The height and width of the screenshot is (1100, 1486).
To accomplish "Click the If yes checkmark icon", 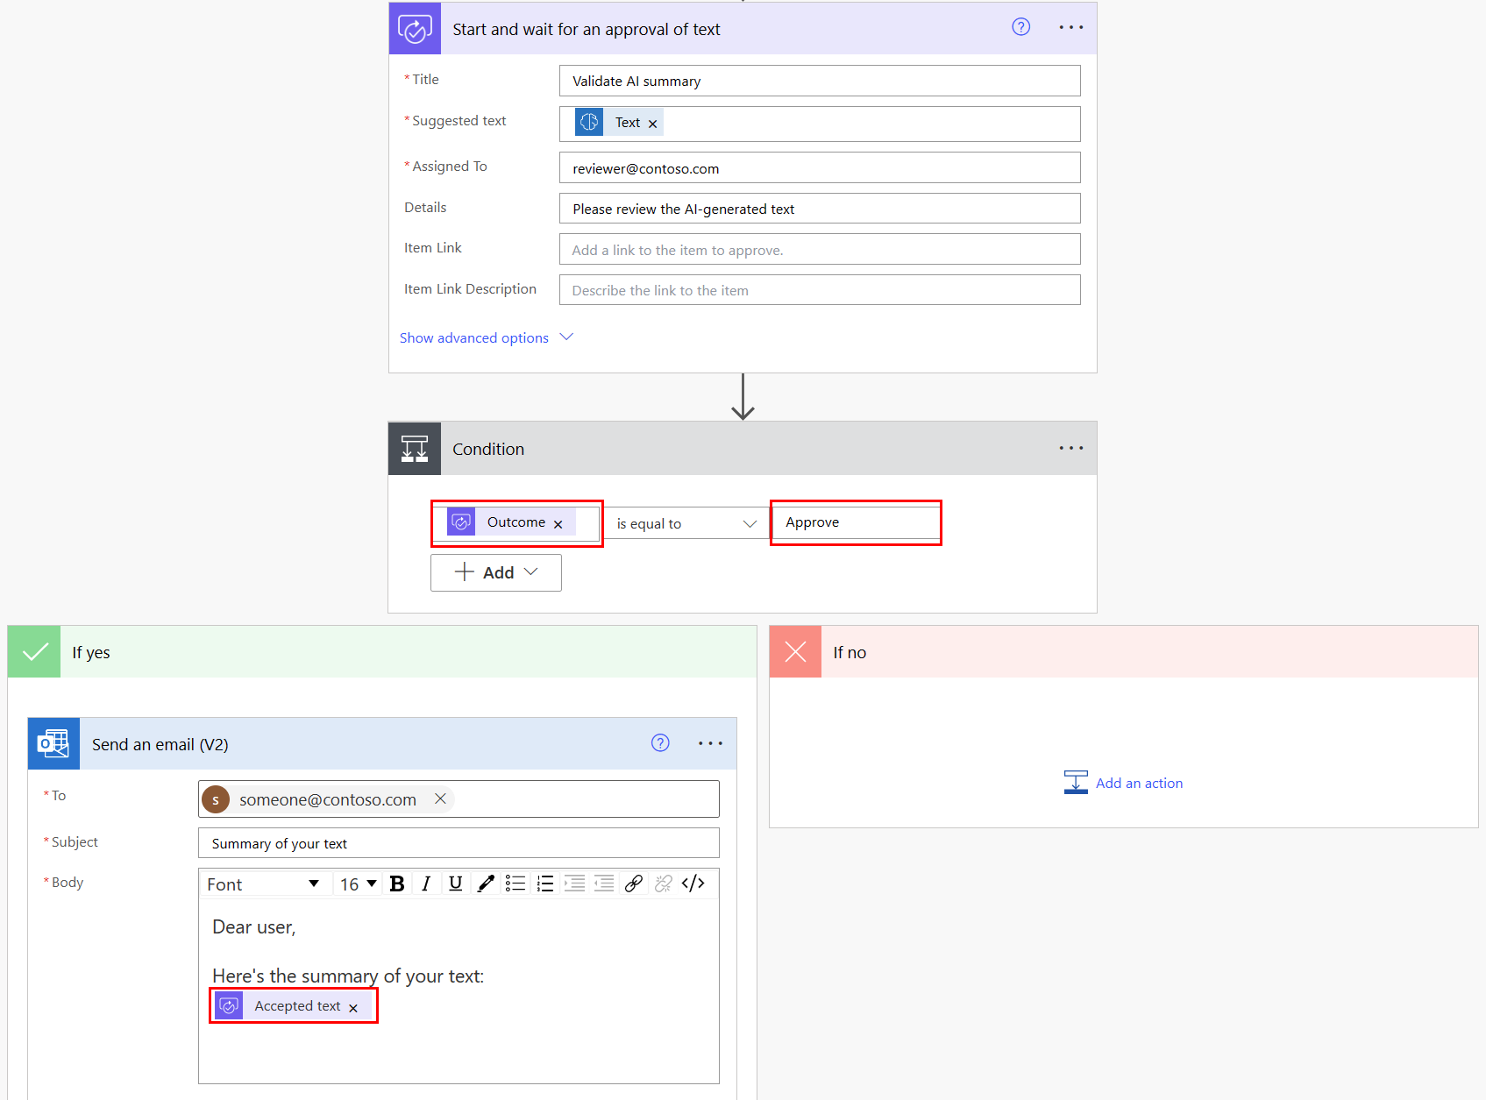I will [34, 652].
